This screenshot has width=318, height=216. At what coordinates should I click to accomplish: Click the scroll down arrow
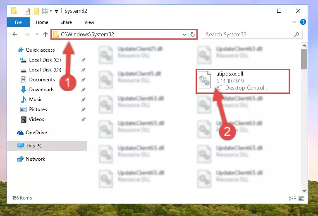click(304, 191)
